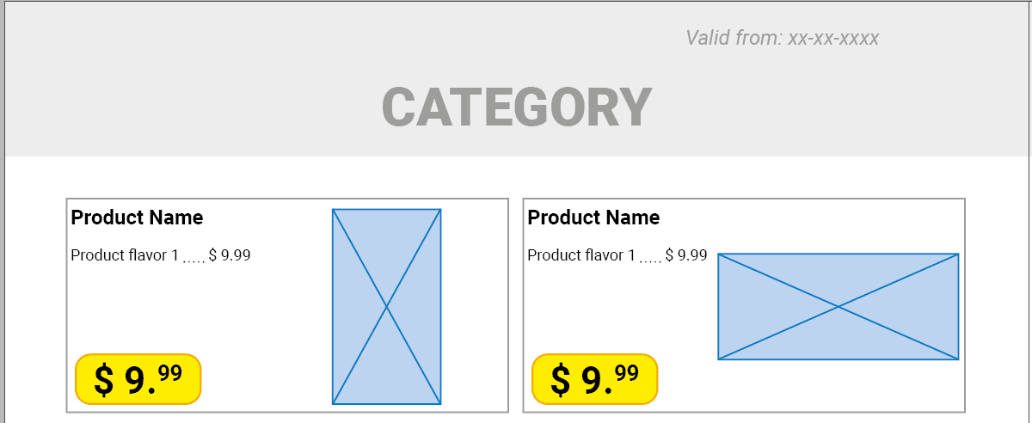Click the "Valid from: xx-xx-xxxx" date text
The image size is (1032, 423).
pos(782,38)
